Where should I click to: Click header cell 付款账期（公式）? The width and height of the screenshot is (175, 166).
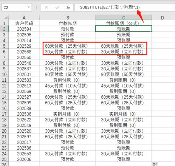click(124, 23)
